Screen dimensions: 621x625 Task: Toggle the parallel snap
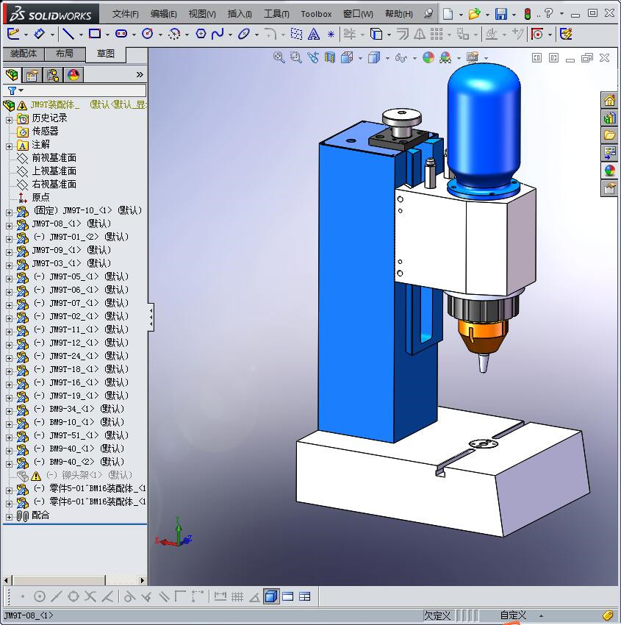click(164, 596)
